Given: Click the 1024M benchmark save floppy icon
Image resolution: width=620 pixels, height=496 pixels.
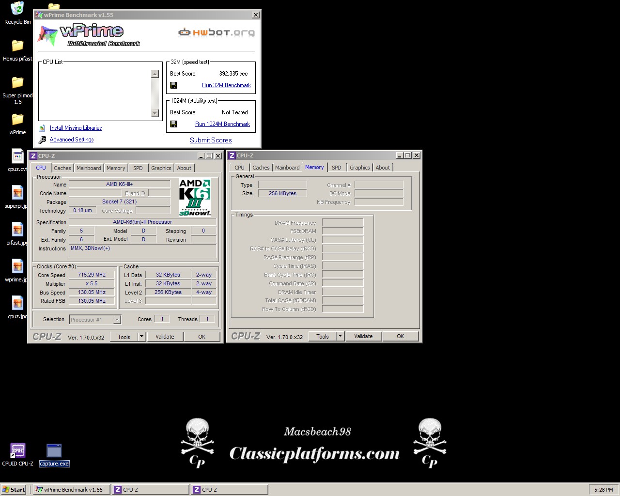Looking at the screenshot, I should point(173,124).
